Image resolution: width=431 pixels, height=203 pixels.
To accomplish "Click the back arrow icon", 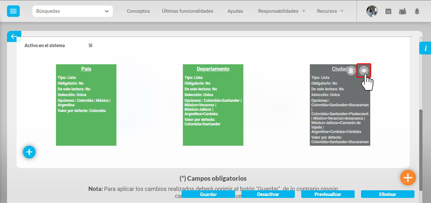I will tap(14, 37).
